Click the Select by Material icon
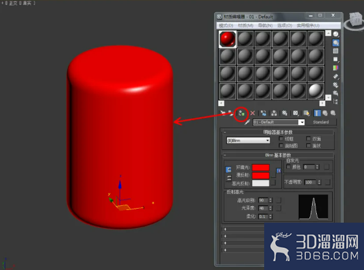The image size is (364, 270). [x=335, y=93]
